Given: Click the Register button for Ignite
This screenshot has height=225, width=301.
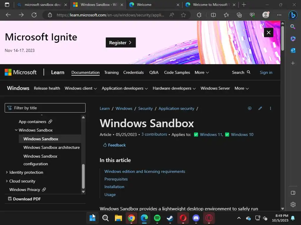Looking at the screenshot, I should (121, 42).
